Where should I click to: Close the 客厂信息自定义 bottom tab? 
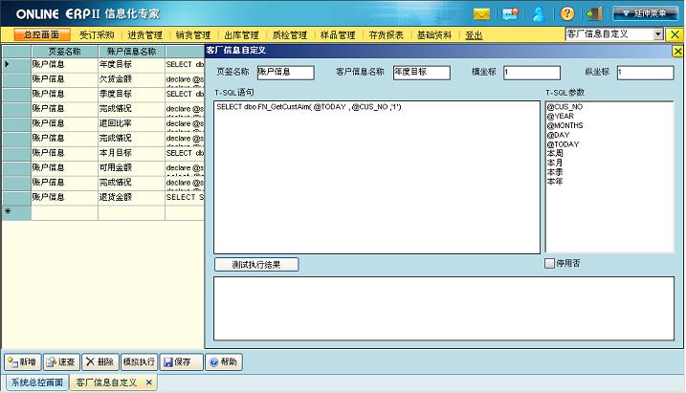coord(146,382)
